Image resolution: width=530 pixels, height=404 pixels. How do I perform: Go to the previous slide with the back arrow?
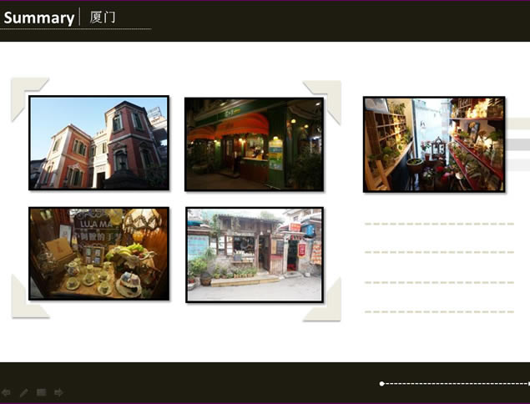[6, 392]
